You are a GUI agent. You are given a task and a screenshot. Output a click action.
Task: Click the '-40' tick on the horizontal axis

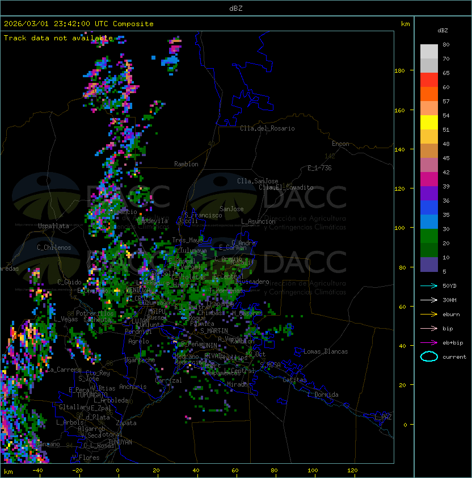point(38,471)
